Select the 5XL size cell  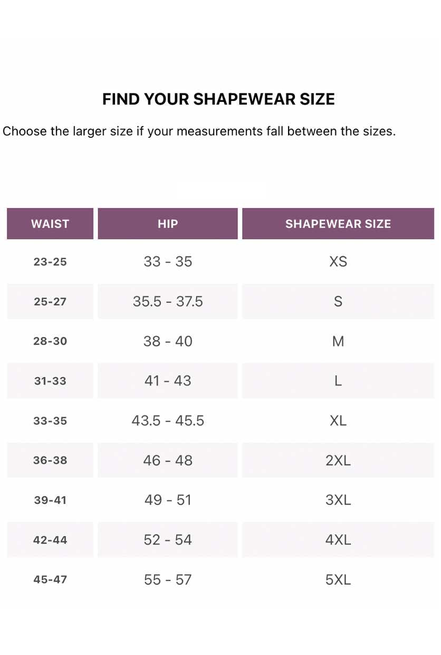(x=338, y=579)
